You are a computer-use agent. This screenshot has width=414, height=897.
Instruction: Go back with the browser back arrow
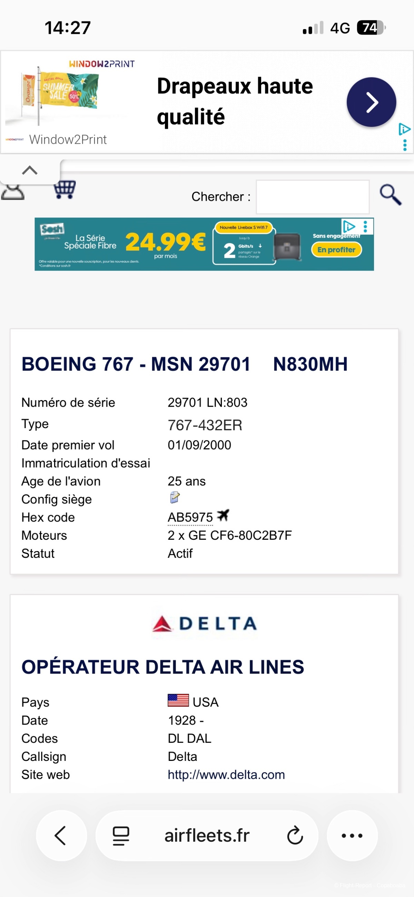point(61,835)
